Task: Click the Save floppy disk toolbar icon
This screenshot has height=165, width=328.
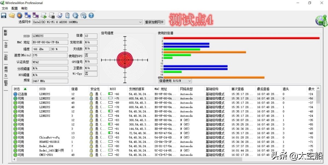Action: [4, 15]
